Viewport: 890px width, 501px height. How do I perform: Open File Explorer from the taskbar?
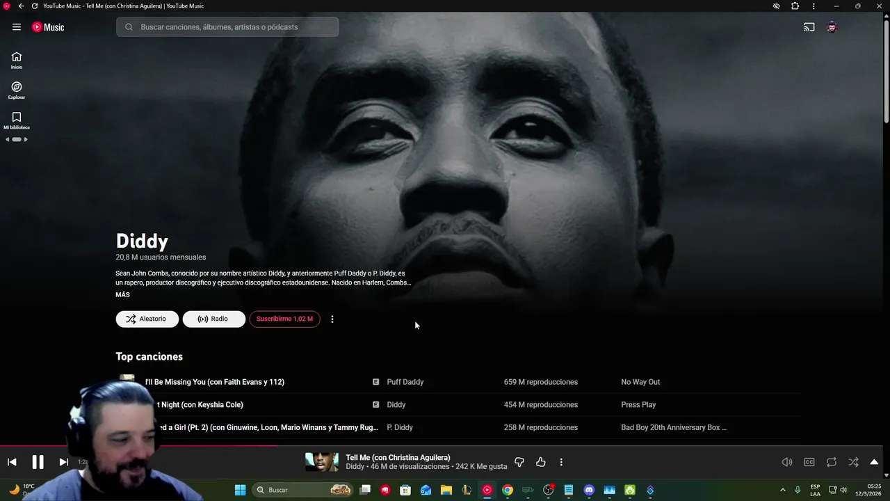pos(446,490)
